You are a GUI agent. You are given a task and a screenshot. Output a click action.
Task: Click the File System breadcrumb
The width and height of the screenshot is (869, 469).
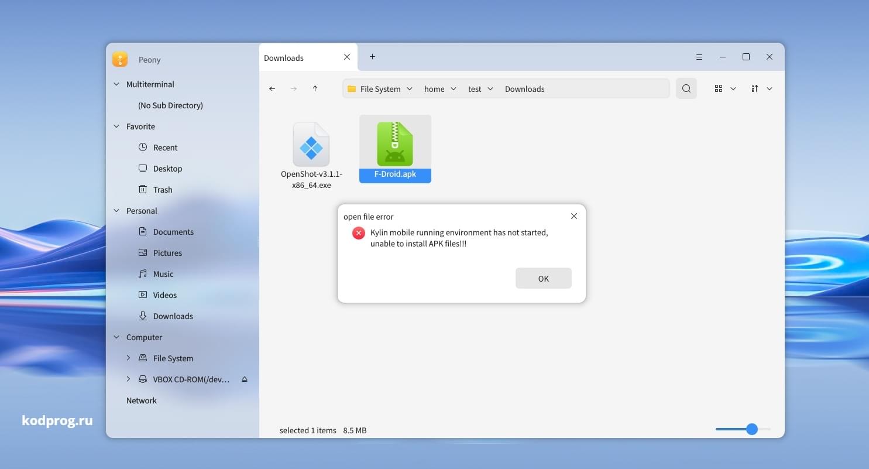tap(380, 89)
